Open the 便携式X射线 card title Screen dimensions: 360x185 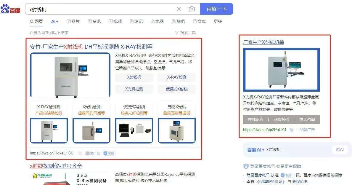tap(134, 107)
